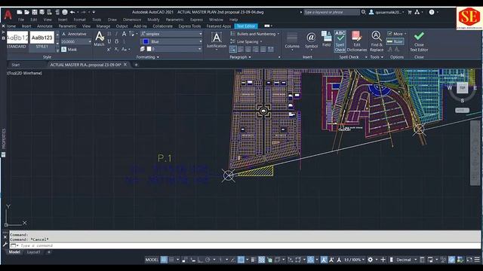Open Symbol dropdown

click(x=311, y=41)
